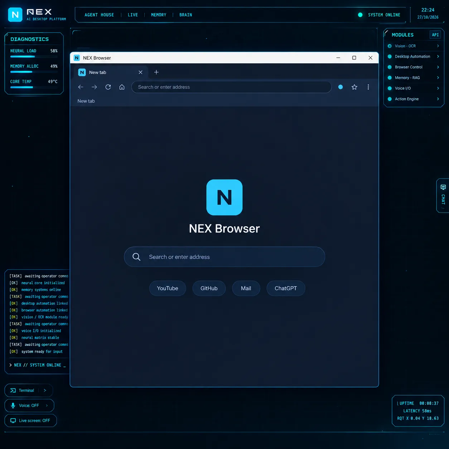The height and width of the screenshot is (449, 449).
Task: Click the API tab in Modules
Action: coord(435,35)
